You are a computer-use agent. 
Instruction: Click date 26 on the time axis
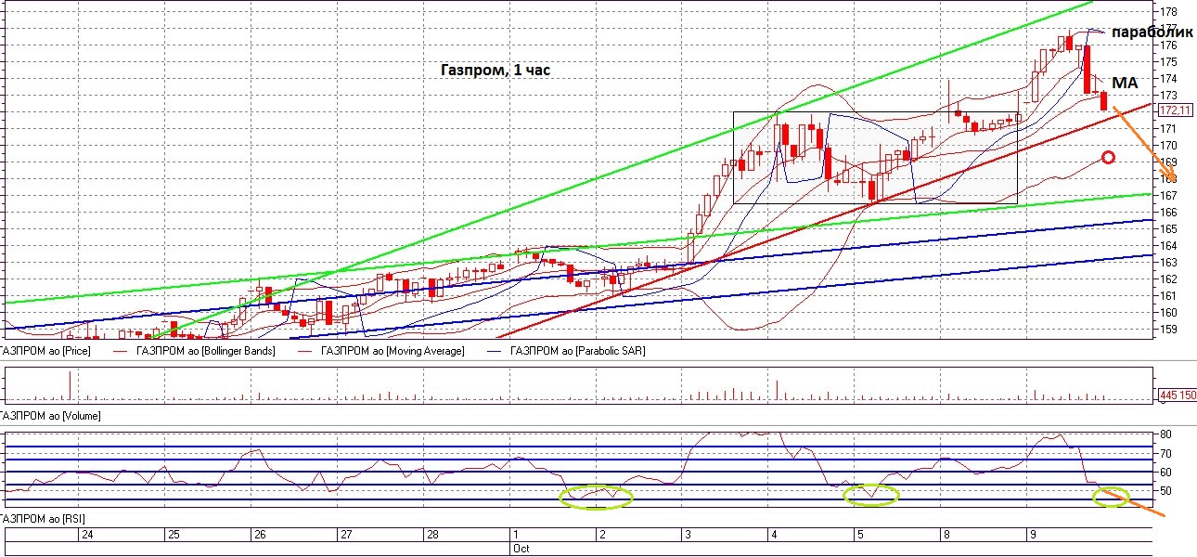click(259, 535)
